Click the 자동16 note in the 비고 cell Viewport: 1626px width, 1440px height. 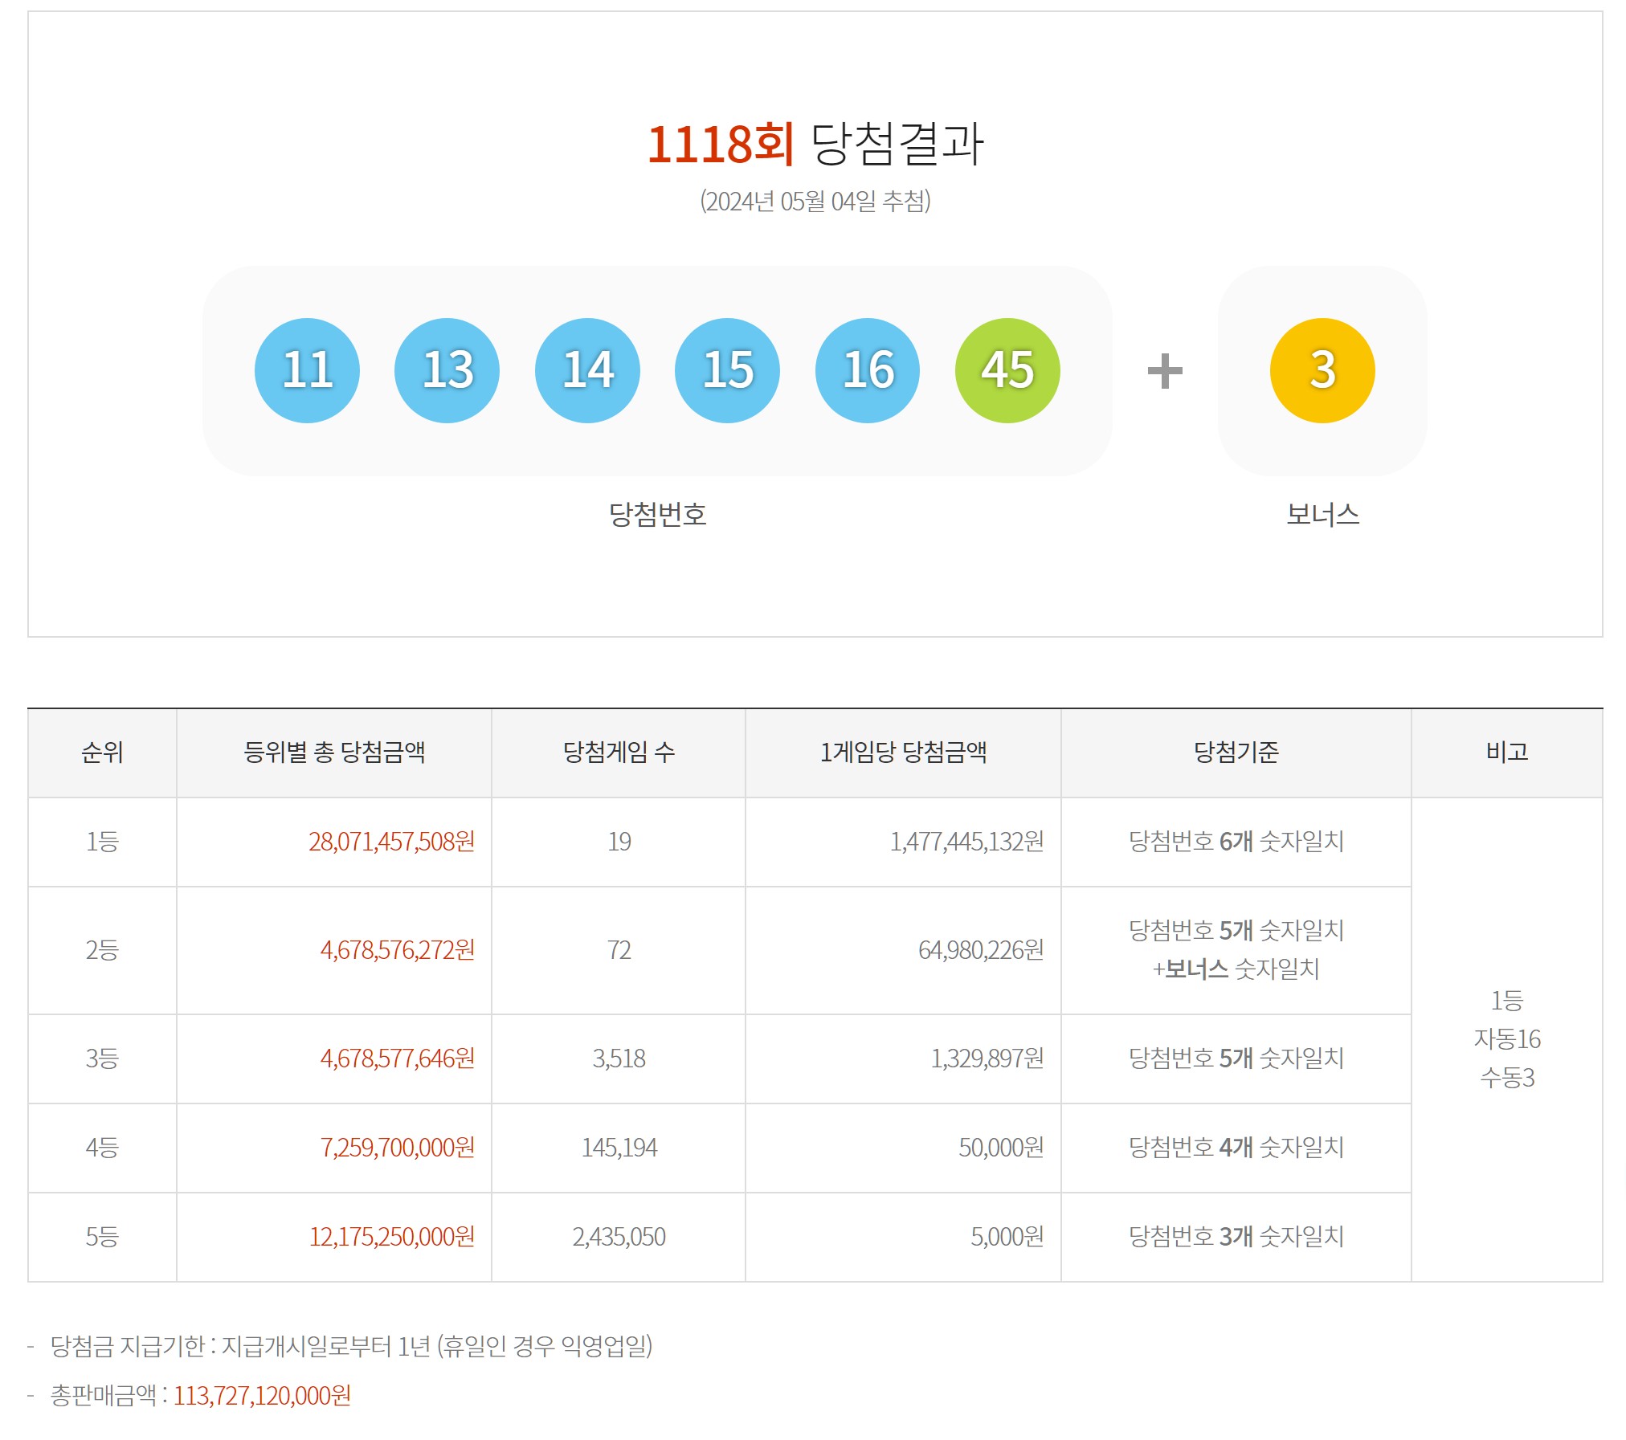[1507, 1039]
